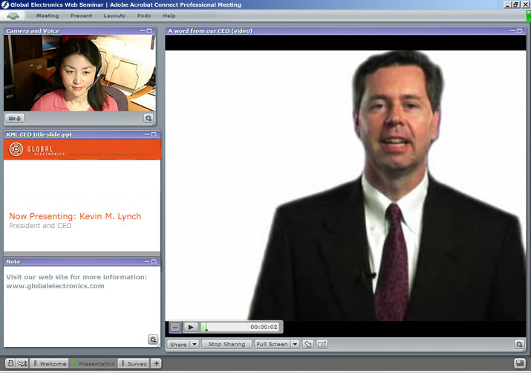Expand the Full Screen dropdown arrow
Viewport: 531px width, 373px height.
pyautogui.click(x=295, y=344)
